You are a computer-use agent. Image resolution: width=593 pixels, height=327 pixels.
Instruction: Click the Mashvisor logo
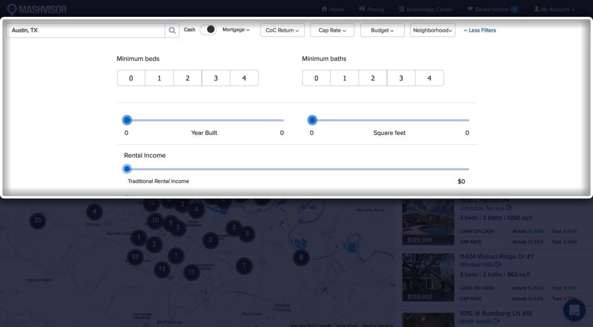[36, 9]
